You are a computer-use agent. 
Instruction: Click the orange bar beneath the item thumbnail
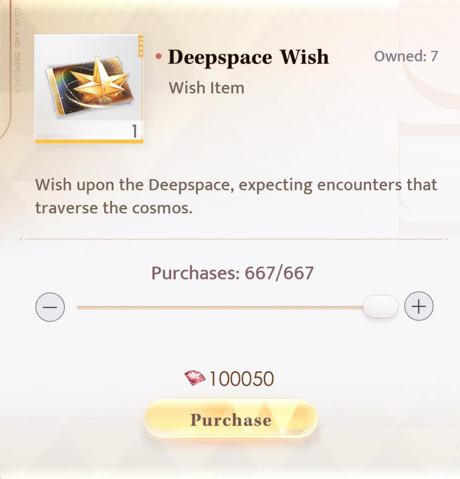coord(89,142)
